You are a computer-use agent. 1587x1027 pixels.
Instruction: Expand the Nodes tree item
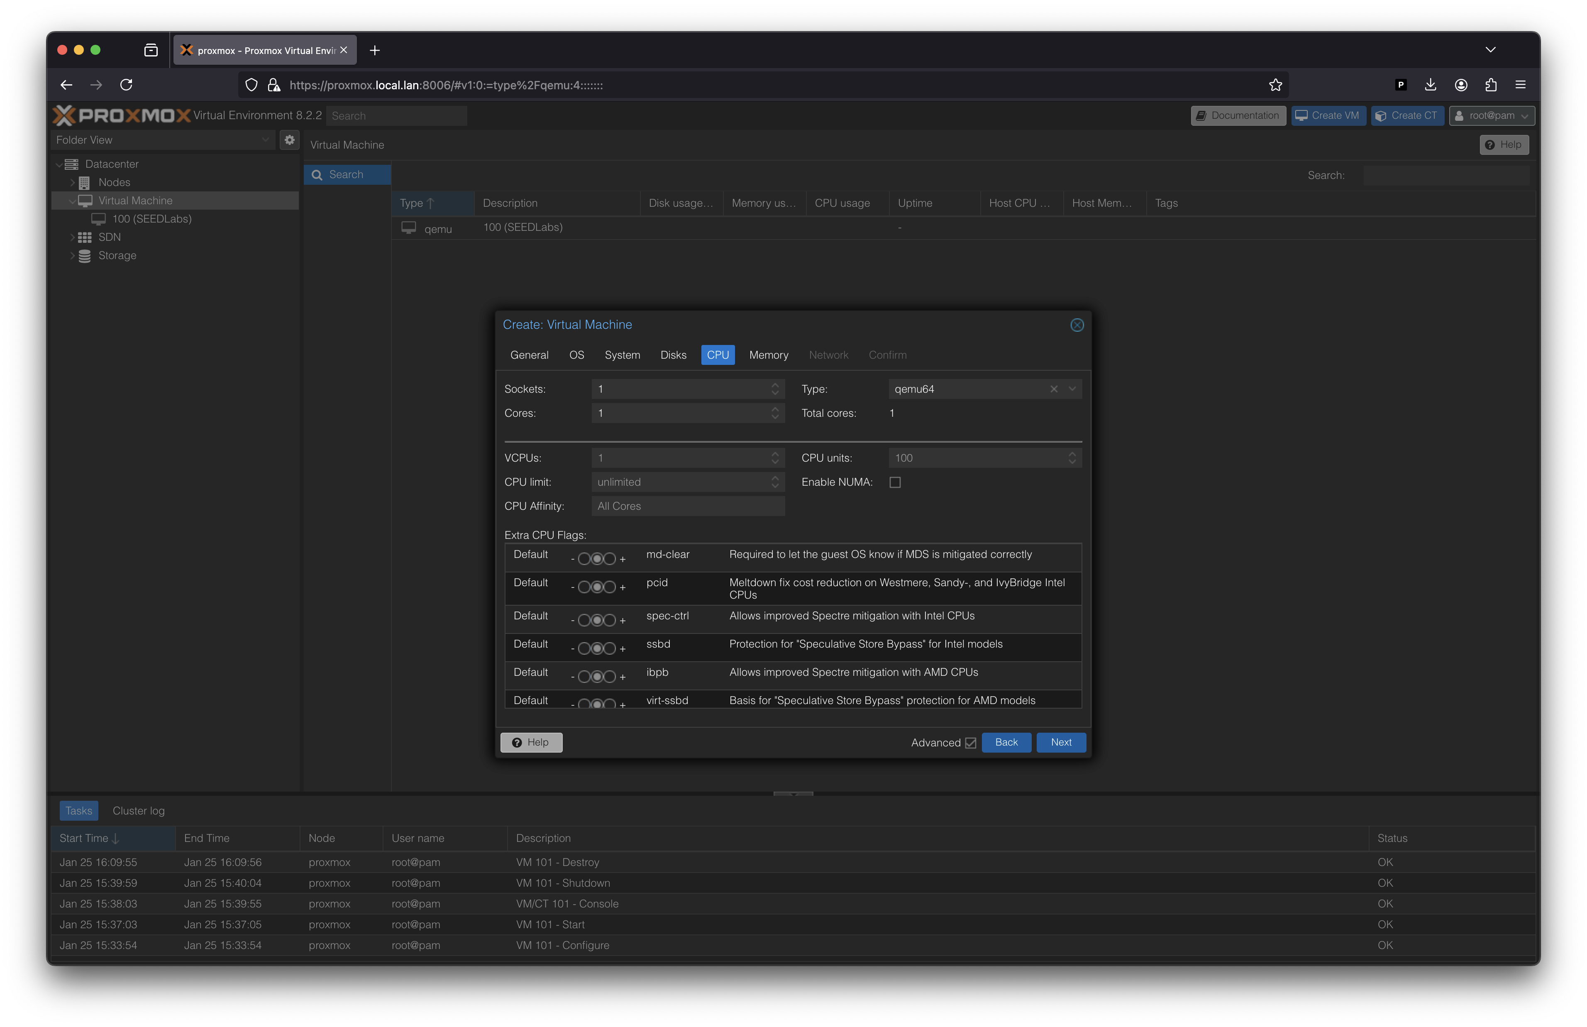73,182
